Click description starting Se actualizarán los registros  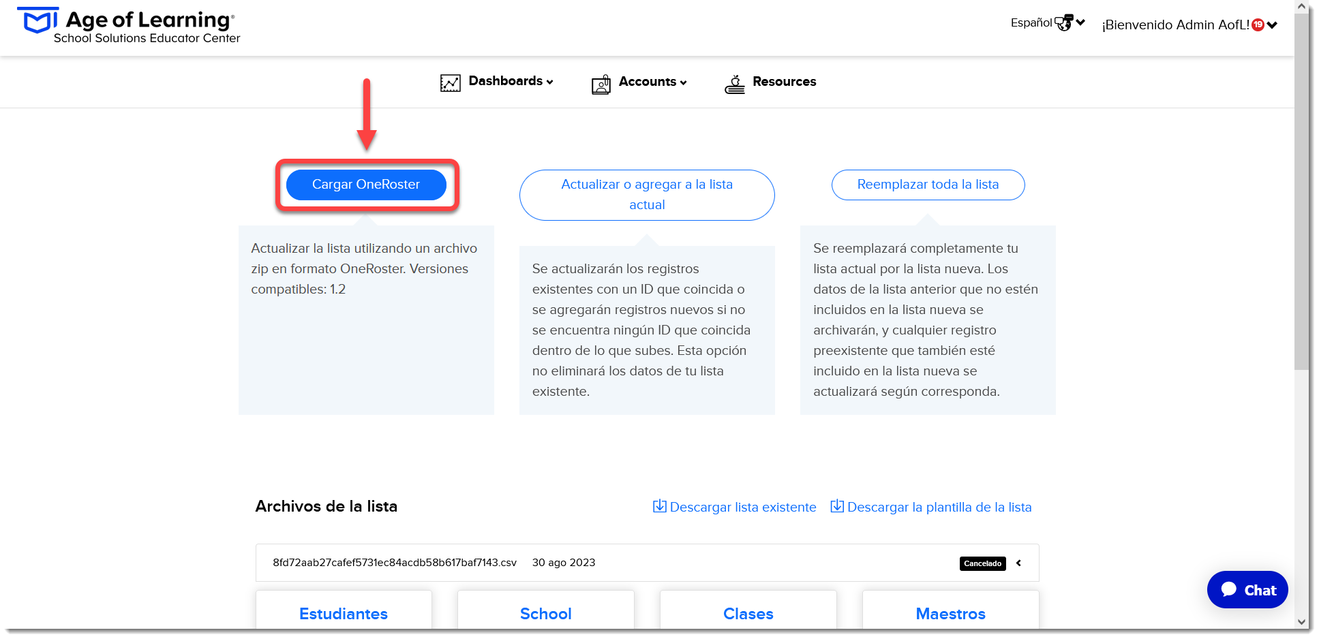point(641,330)
